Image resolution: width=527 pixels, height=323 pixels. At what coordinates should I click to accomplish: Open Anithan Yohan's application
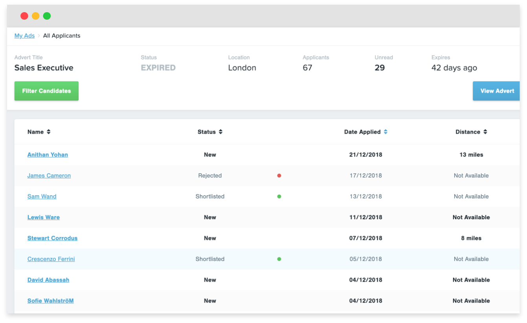(48, 155)
